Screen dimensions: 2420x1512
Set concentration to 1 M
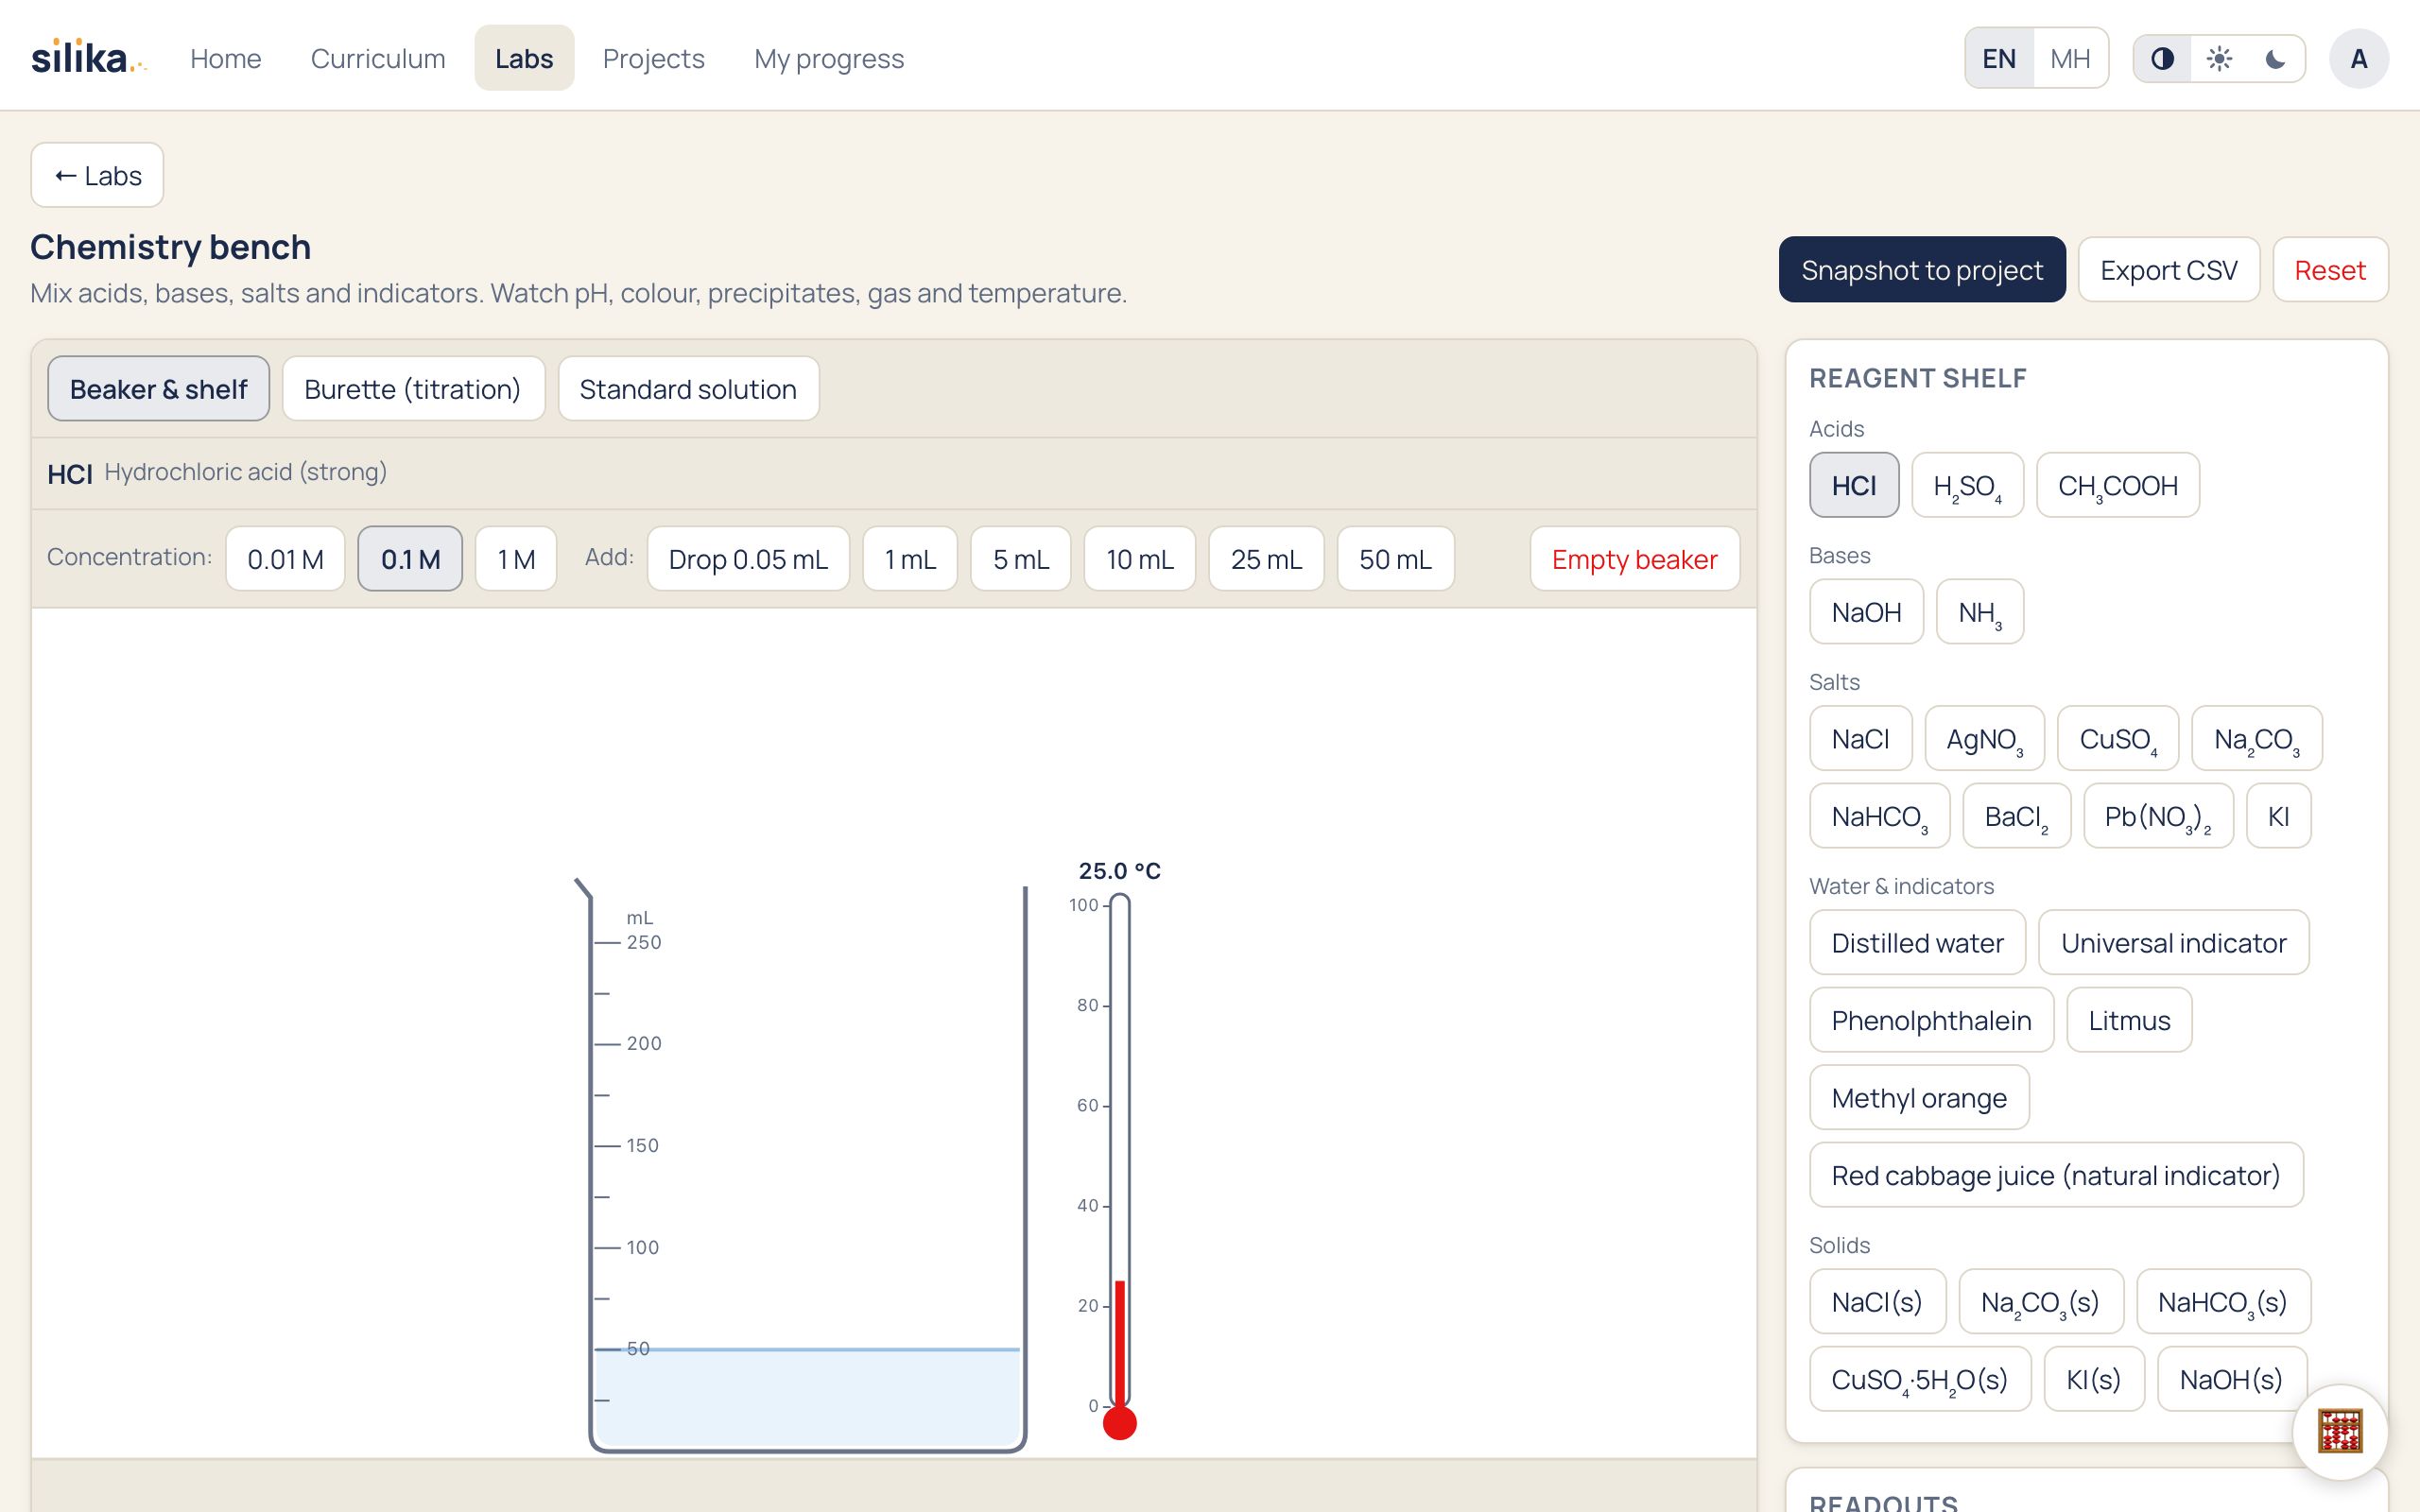[516, 559]
